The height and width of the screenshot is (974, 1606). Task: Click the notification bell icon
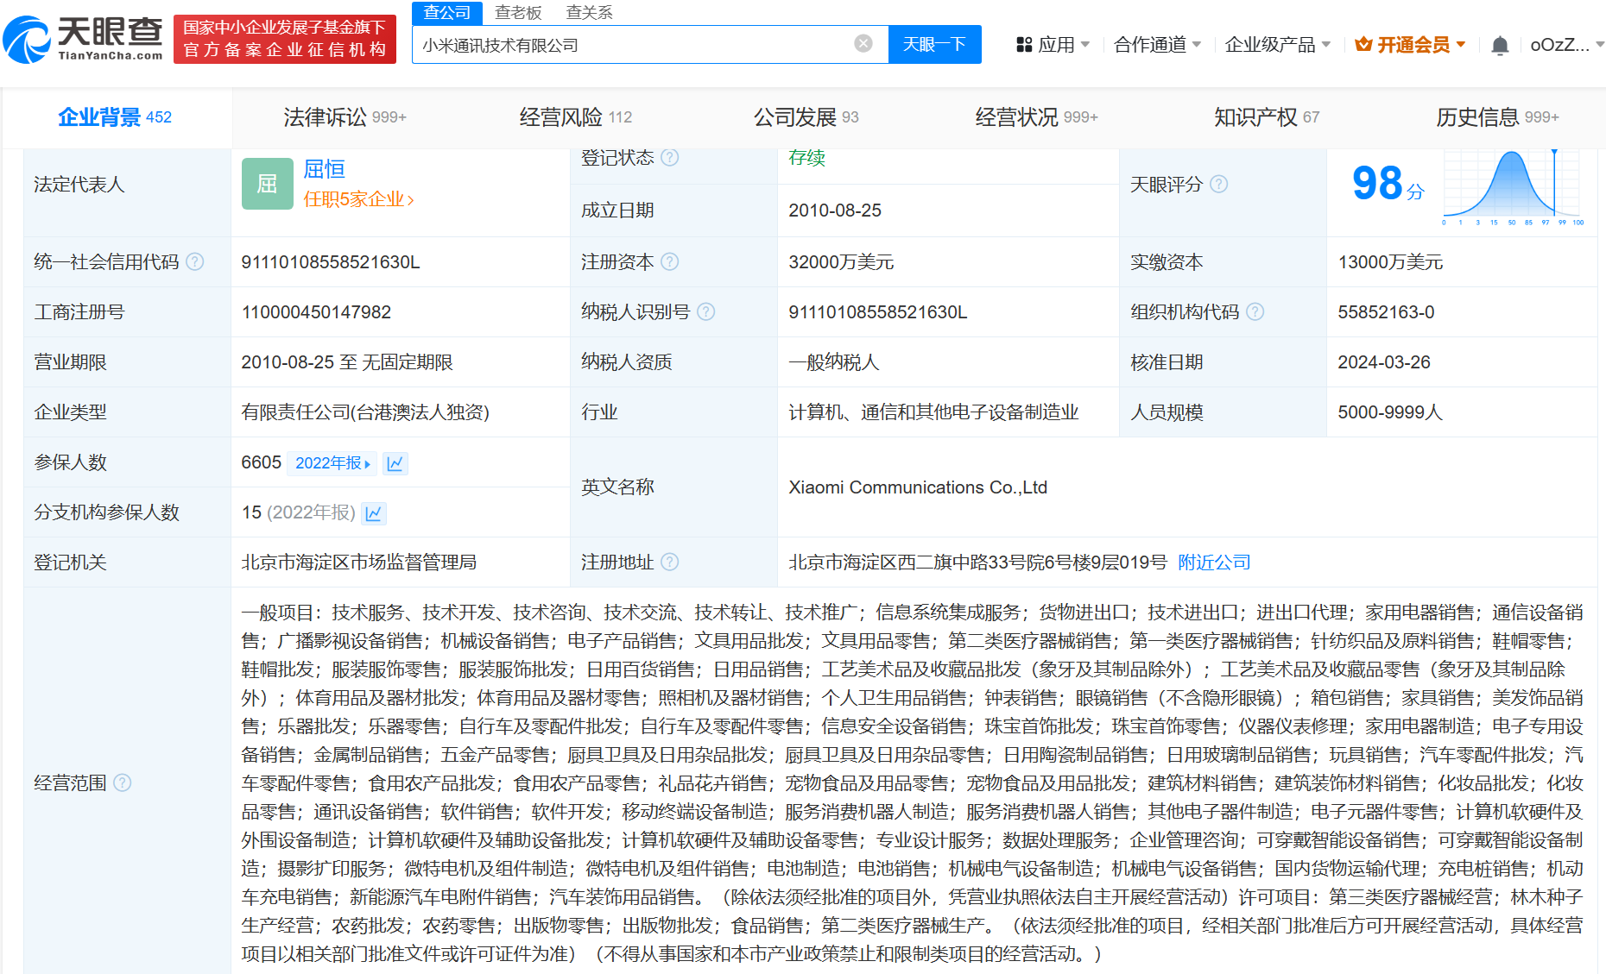1500,46
